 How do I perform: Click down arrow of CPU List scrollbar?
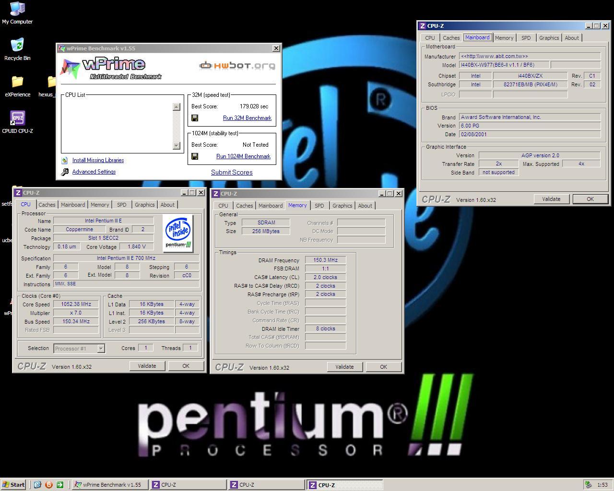pyautogui.click(x=177, y=145)
